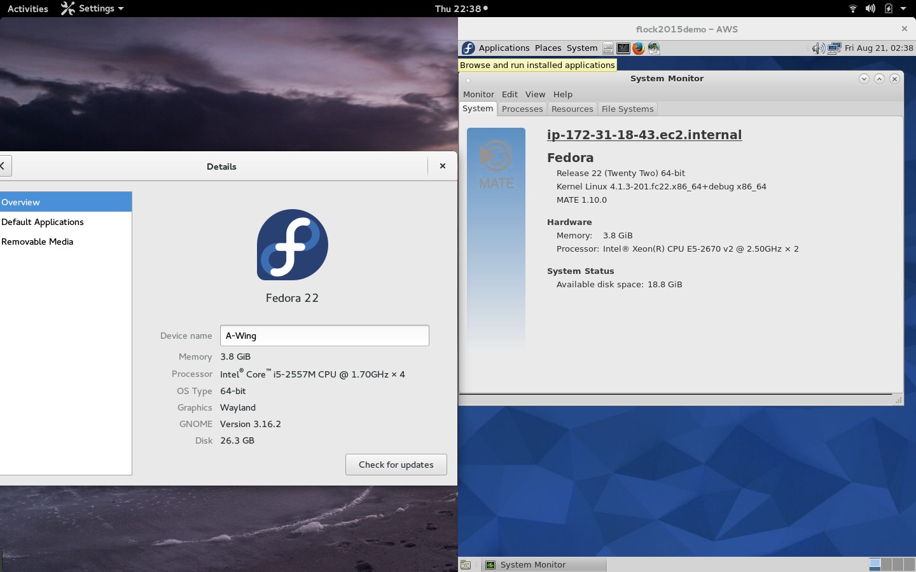The image size is (916, 572).
Task: Click the GNOME top bar Wi-Fi icon
Action: 853,9
